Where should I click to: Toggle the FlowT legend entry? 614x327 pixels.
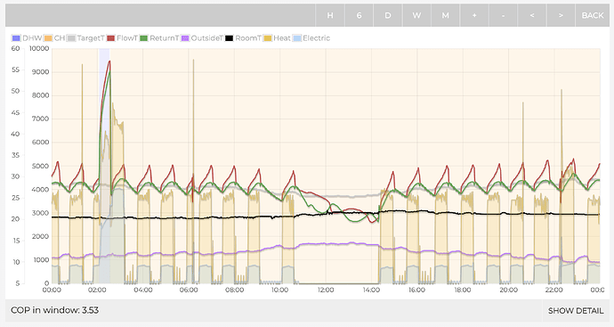[x=123, y=38]
